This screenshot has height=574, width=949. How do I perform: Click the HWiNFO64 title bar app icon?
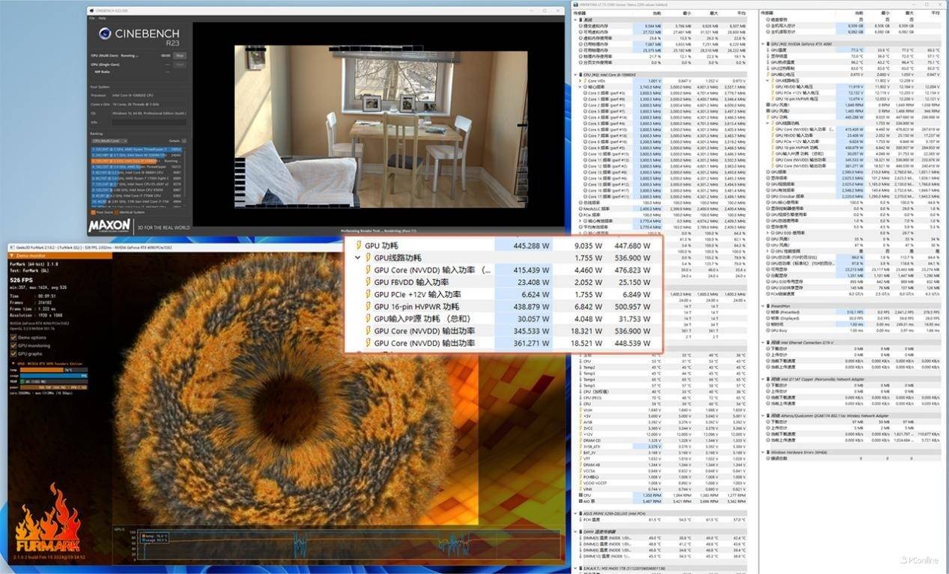click(577, 4)
